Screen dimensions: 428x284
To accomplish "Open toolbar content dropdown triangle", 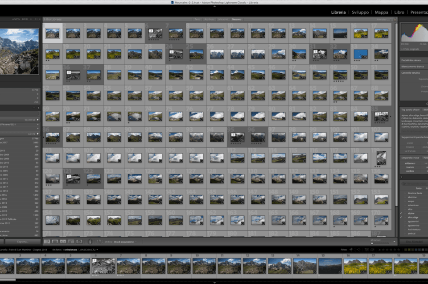I will pos(394,242).
